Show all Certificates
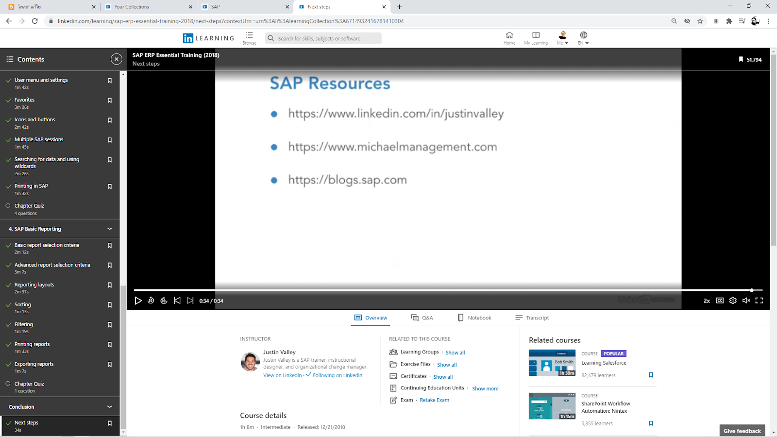This screenshot has width=777, height=437. [443, 377]
